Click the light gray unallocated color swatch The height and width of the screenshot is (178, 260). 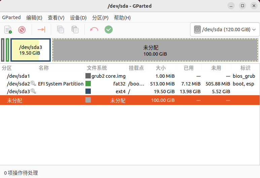coord(88,100)
